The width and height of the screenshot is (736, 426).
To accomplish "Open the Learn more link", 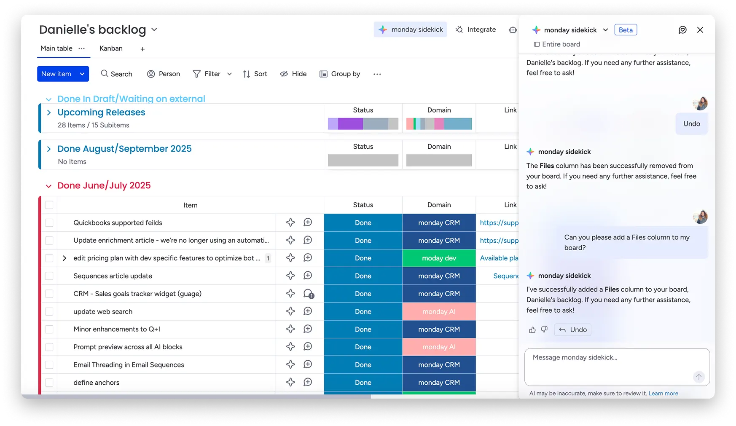I will point(663,393).
